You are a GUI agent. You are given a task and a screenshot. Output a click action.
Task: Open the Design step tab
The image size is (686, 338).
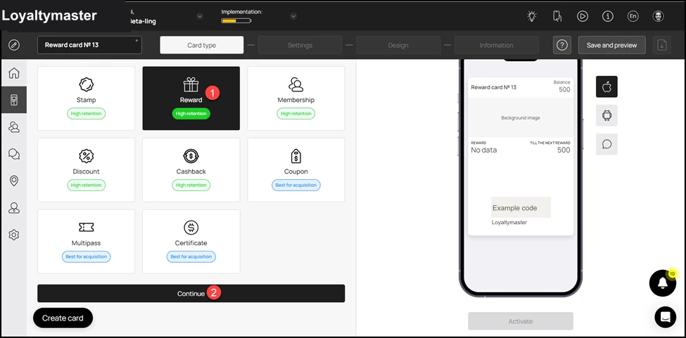[398, 45]
